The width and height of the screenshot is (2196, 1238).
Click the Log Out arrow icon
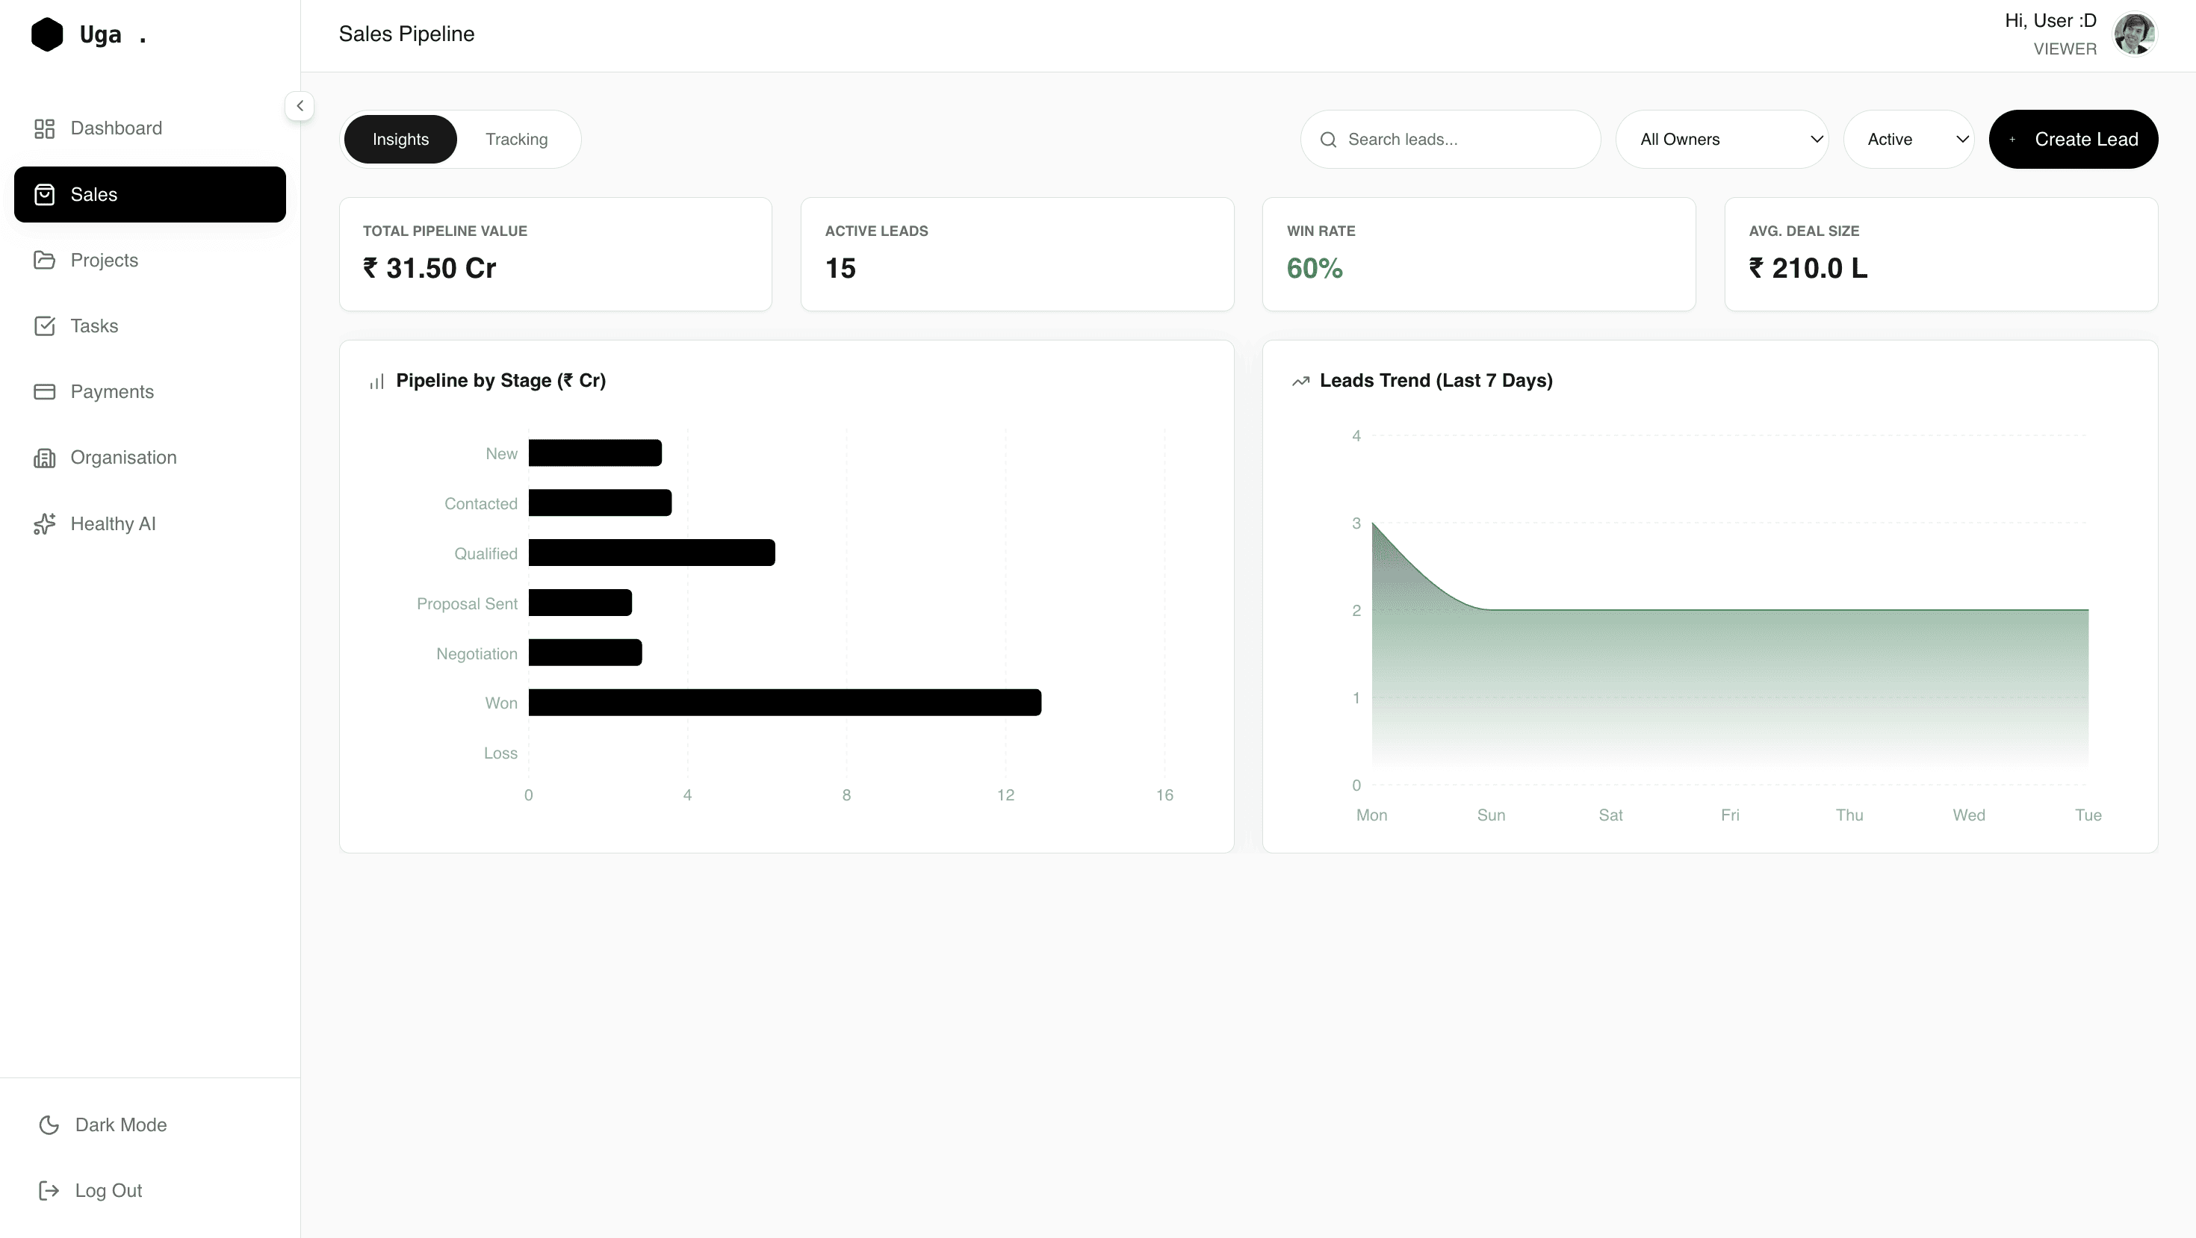click(x=49, y=1190)
